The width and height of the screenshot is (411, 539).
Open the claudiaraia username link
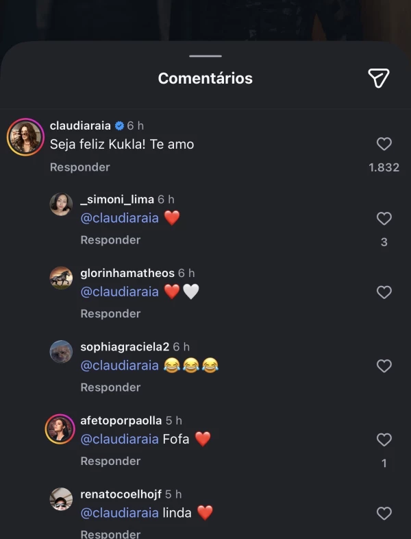81,126
